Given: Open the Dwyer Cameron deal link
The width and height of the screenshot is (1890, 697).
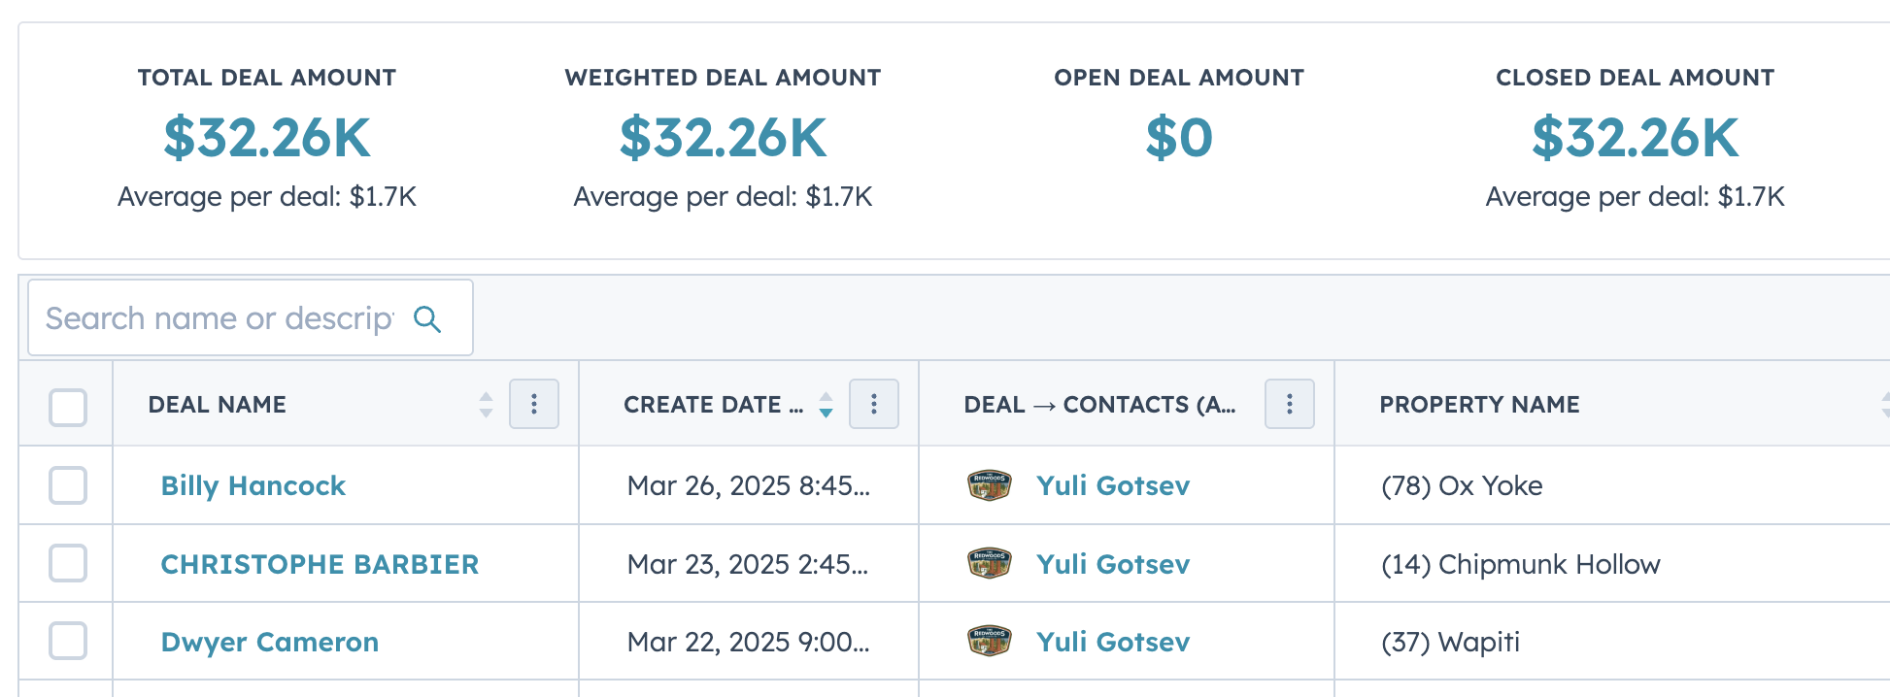Looking at the screenshot, I should 270,642.
